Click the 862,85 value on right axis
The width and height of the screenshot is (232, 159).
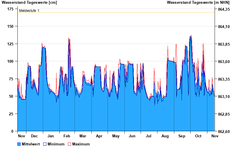click(x=224, y=114)
